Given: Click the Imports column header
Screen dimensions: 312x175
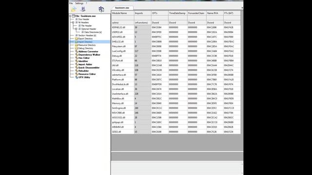Looking at the screenshot, I should pos(143,13).
